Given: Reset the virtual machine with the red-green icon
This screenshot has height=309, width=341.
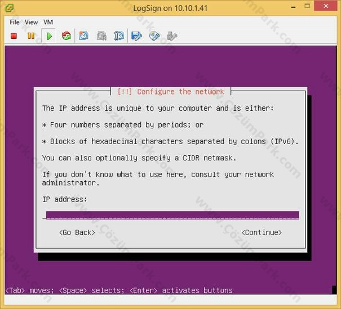Looking at the screenshot, I should 67,36.
